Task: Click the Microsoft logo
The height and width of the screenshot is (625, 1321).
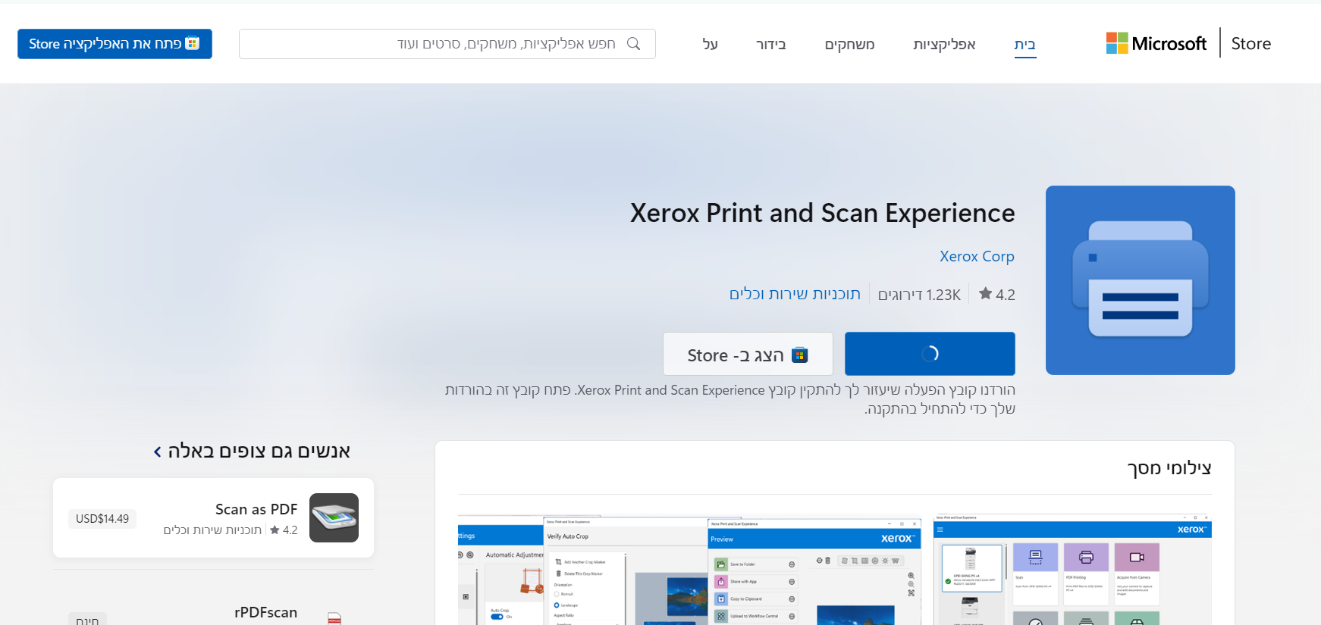Action: pos(1156,43)
